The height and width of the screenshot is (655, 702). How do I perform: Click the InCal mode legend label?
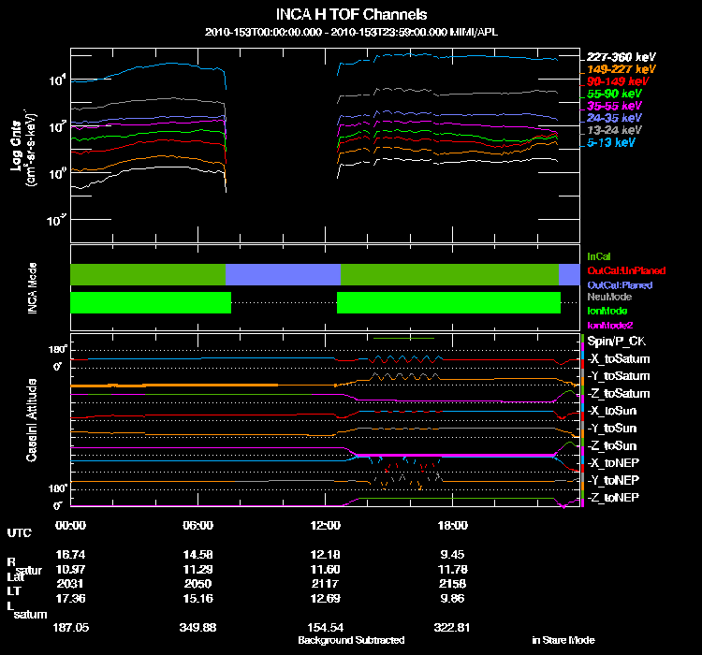[599, 255]
